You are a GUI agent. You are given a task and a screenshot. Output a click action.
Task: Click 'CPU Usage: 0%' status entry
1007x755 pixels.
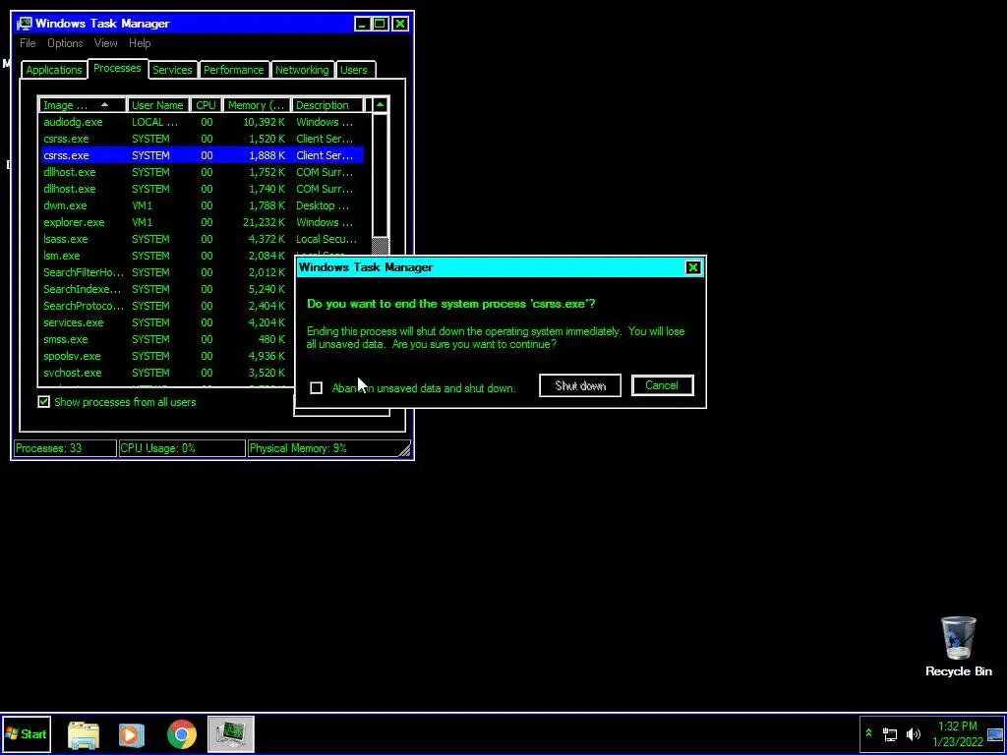(182, 448)
